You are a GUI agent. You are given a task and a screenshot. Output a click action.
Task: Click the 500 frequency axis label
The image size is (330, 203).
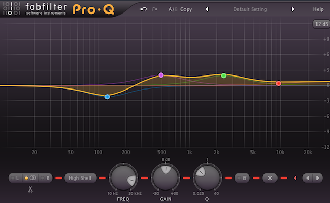pyautogui.click(x=162, y=152)
